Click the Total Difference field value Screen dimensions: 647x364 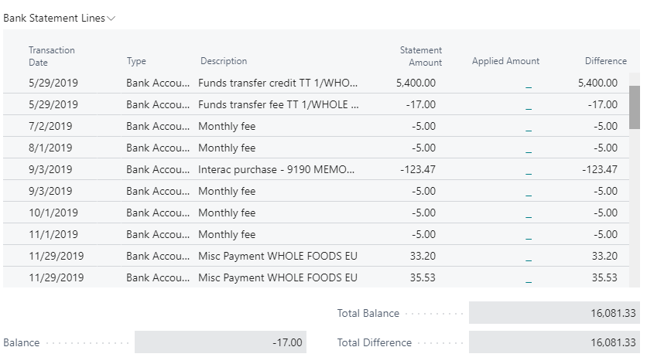(554, 342)
